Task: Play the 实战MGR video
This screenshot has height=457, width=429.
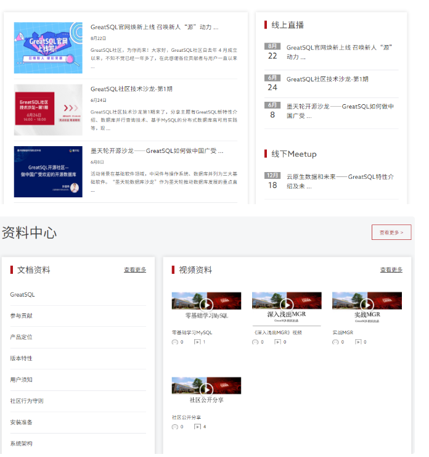Action: [367, 305]
